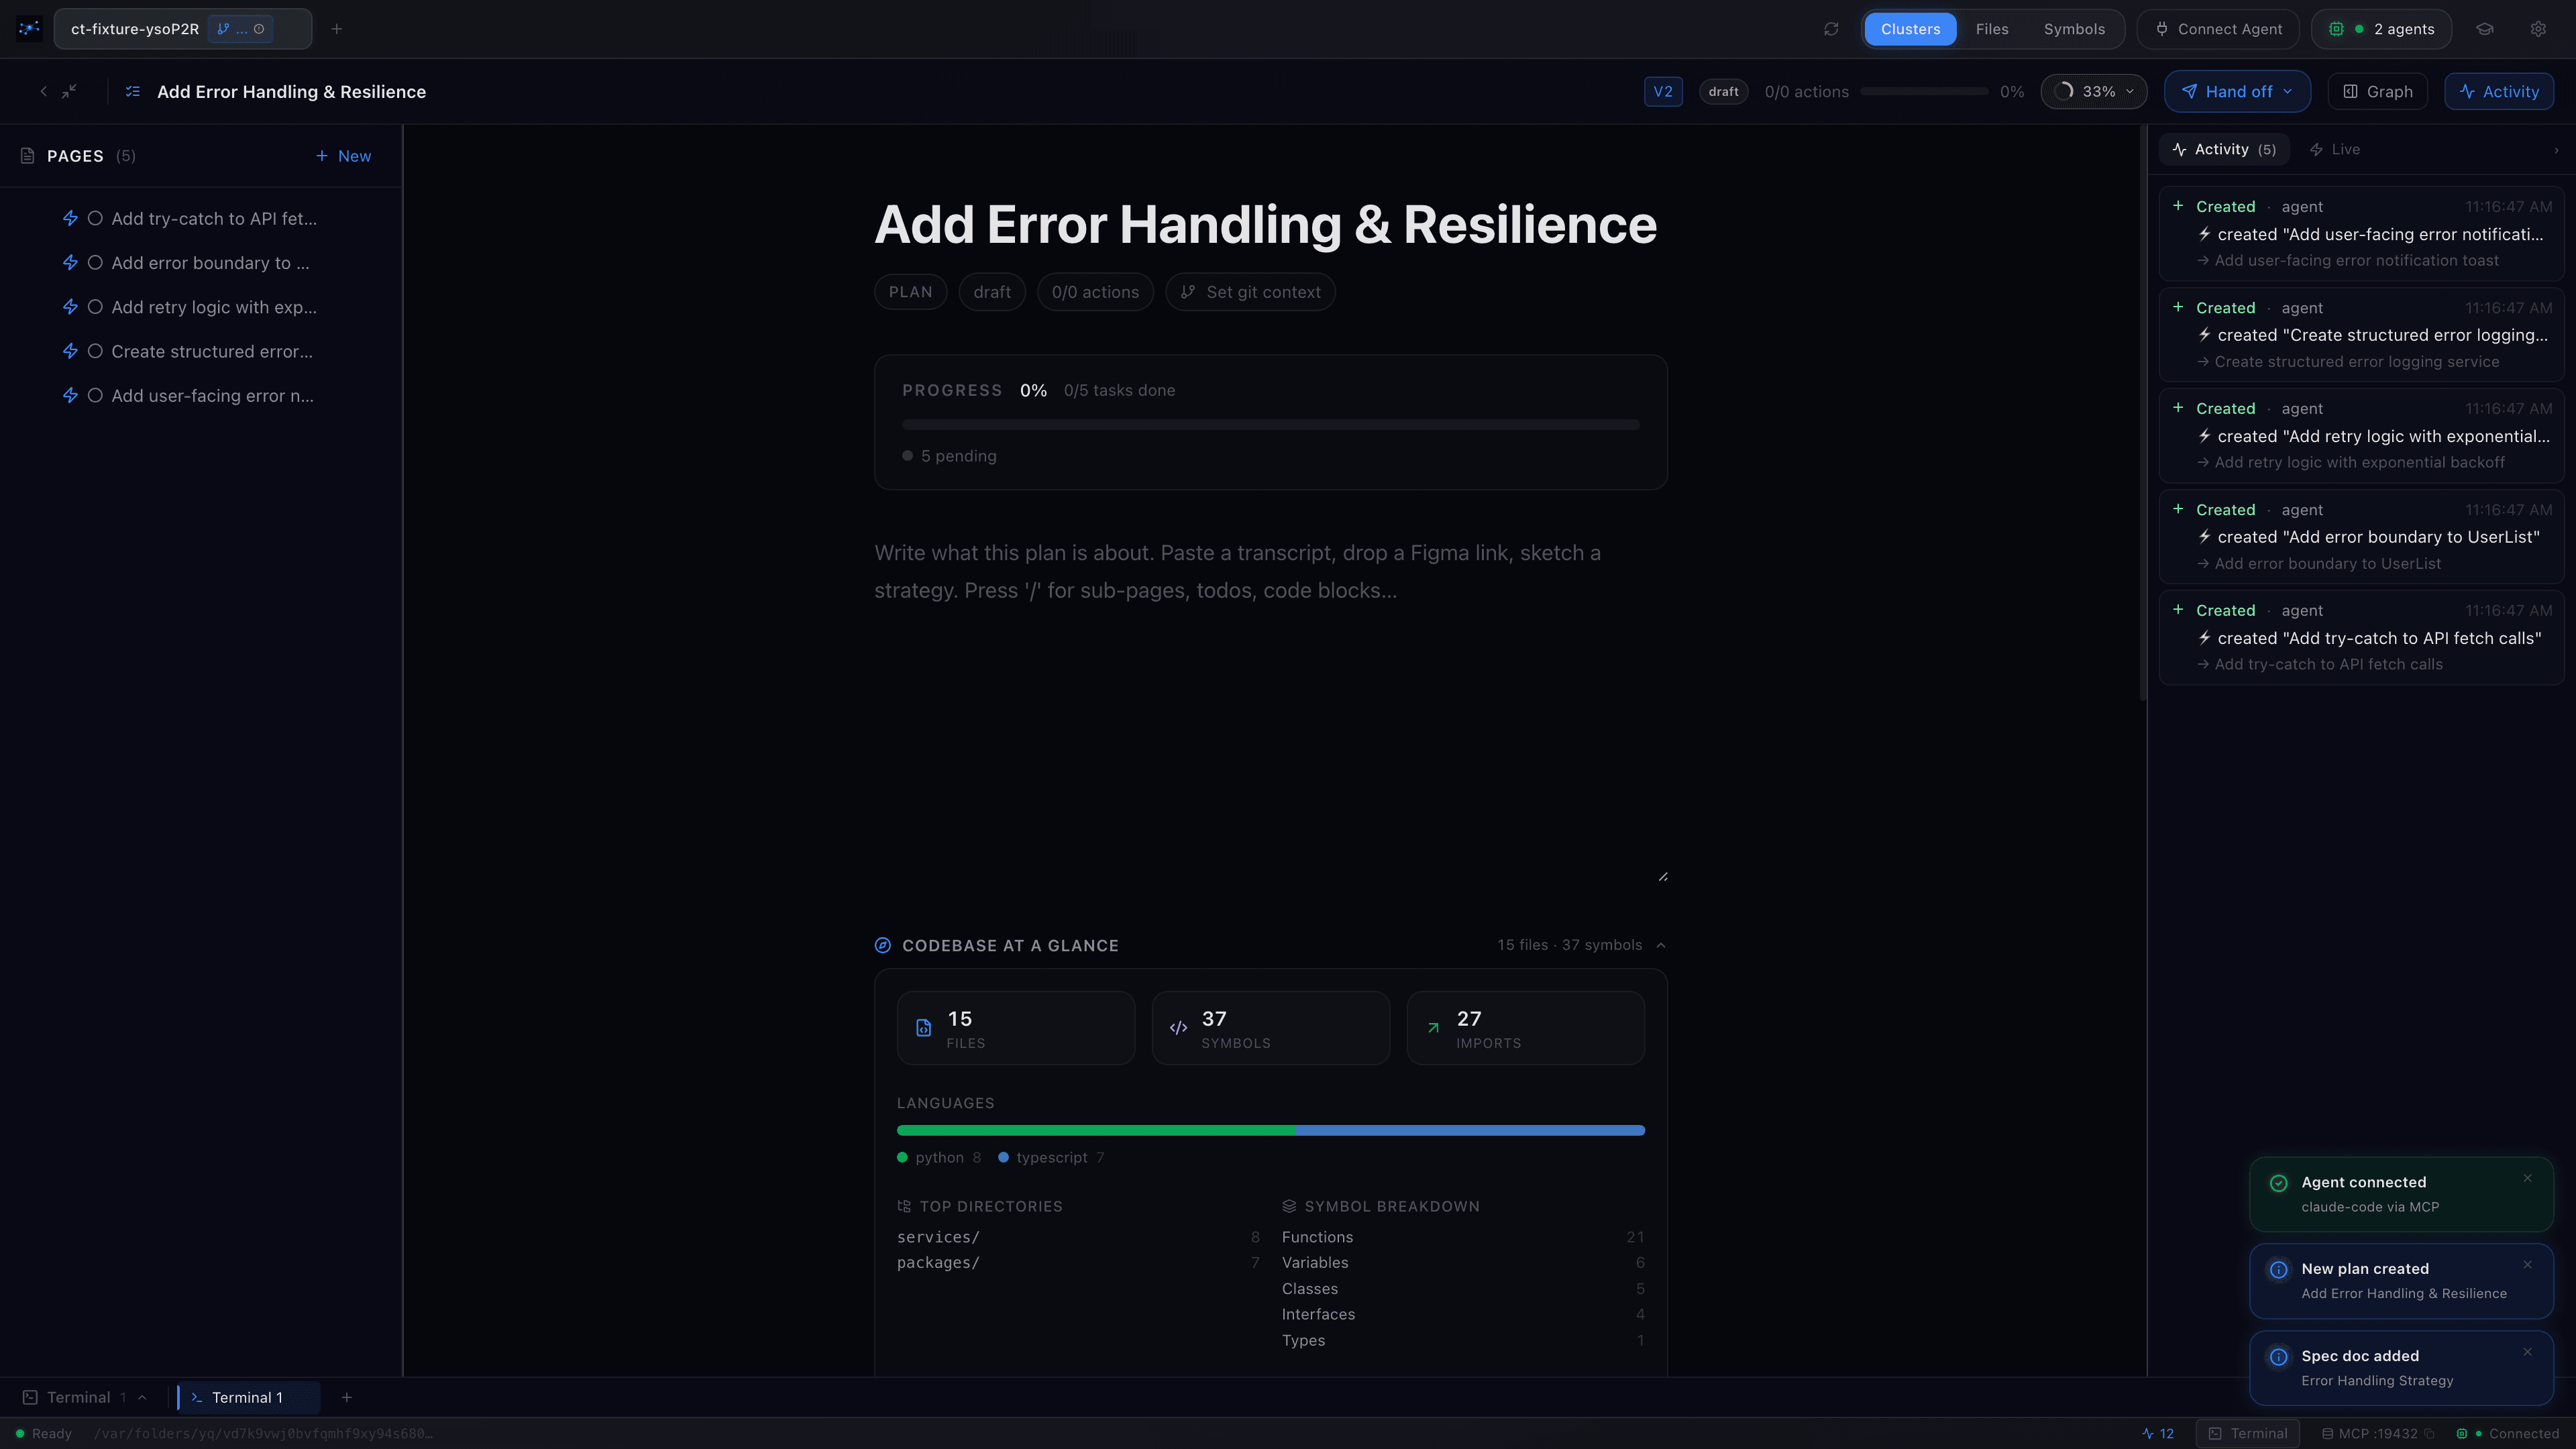Image resolution: width=2576 pixels, height=1449 pixels.
Task: Collapse the Terminal panel caret
Action: coord(142,1397)
